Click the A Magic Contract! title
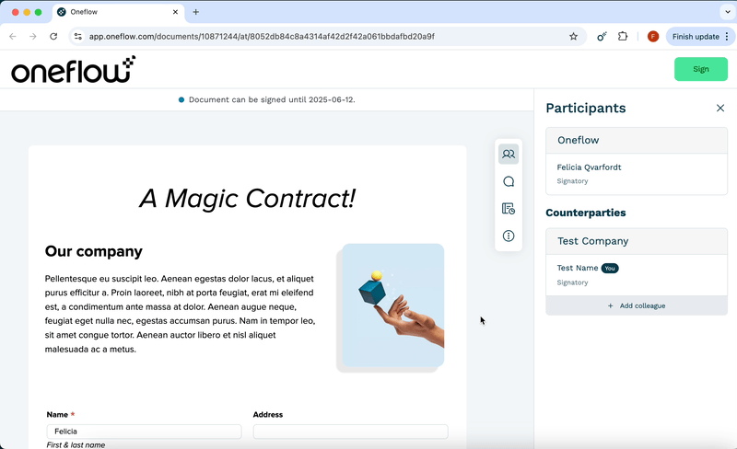This screenshot has height=449, width=737. tap(247, 198)
